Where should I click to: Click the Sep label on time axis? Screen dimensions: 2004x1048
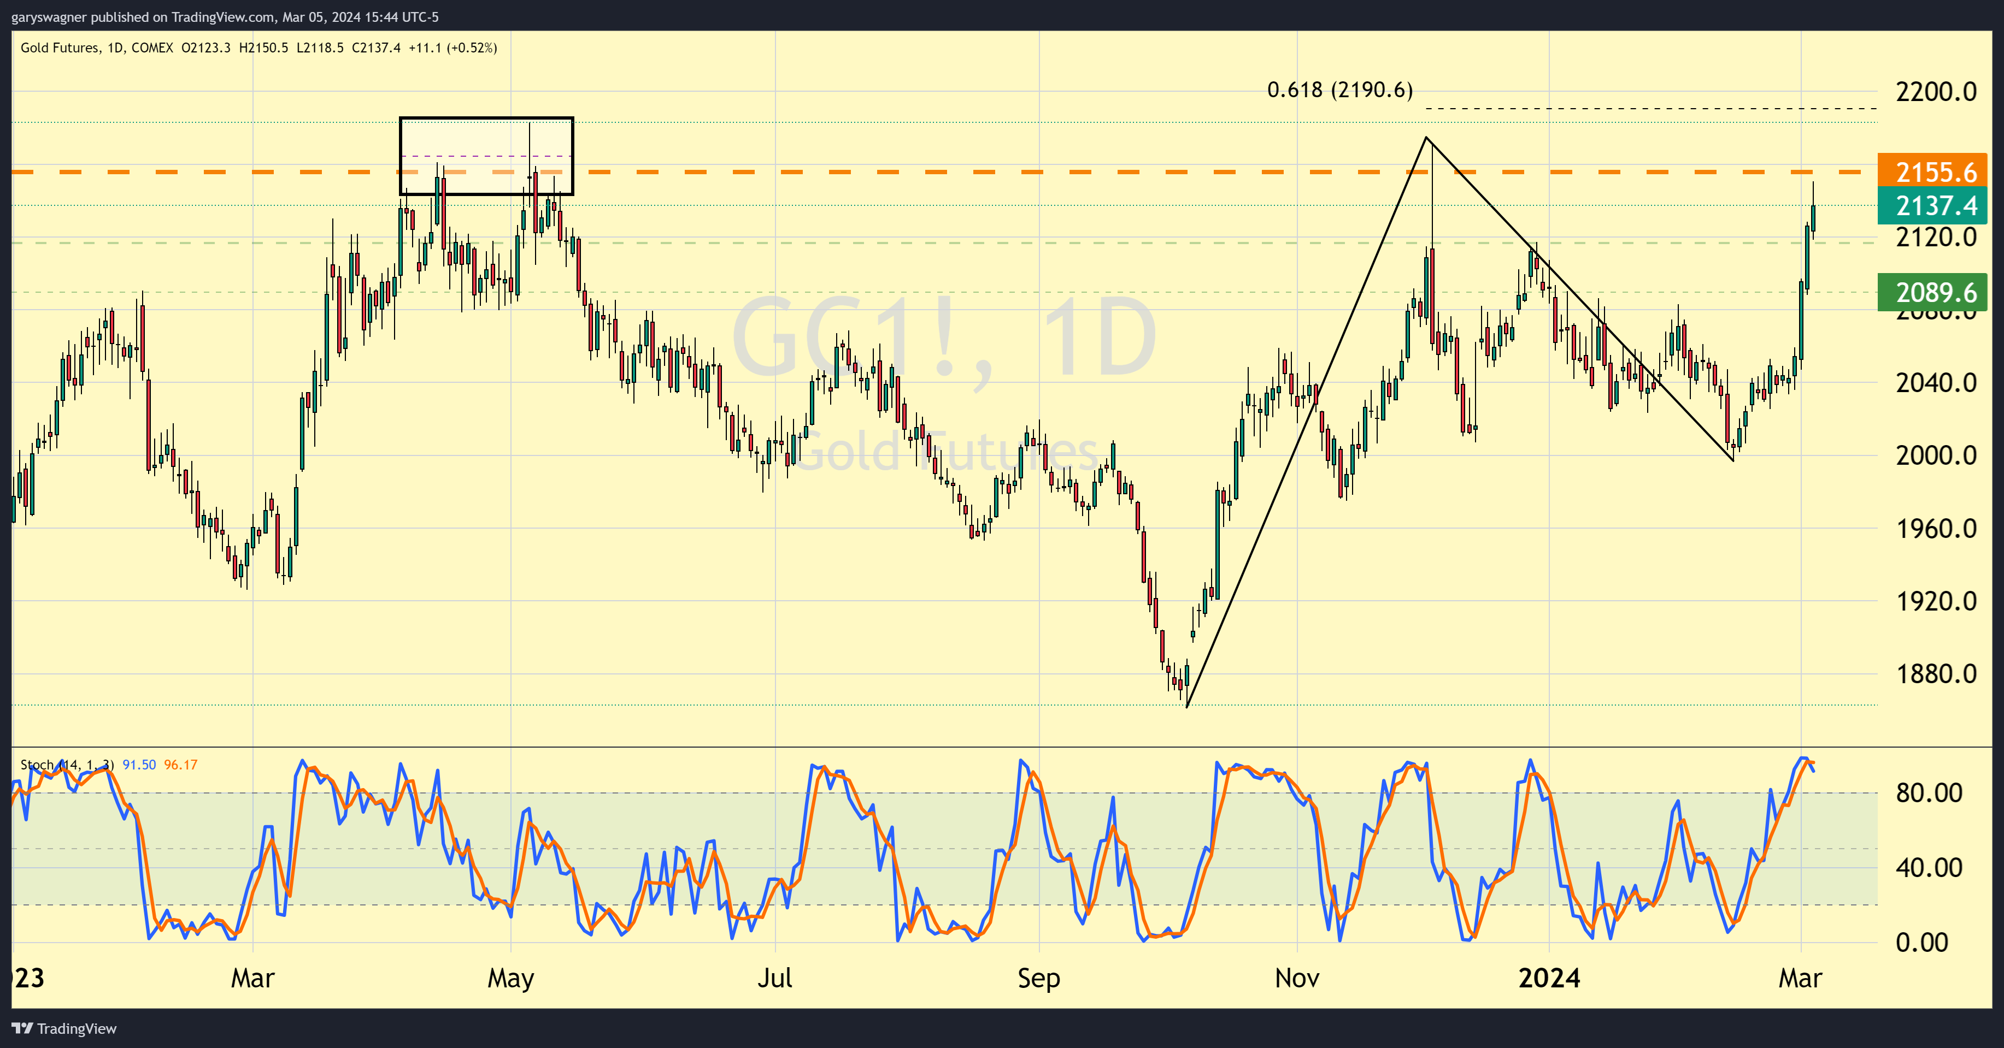(x=1038, y=977)
